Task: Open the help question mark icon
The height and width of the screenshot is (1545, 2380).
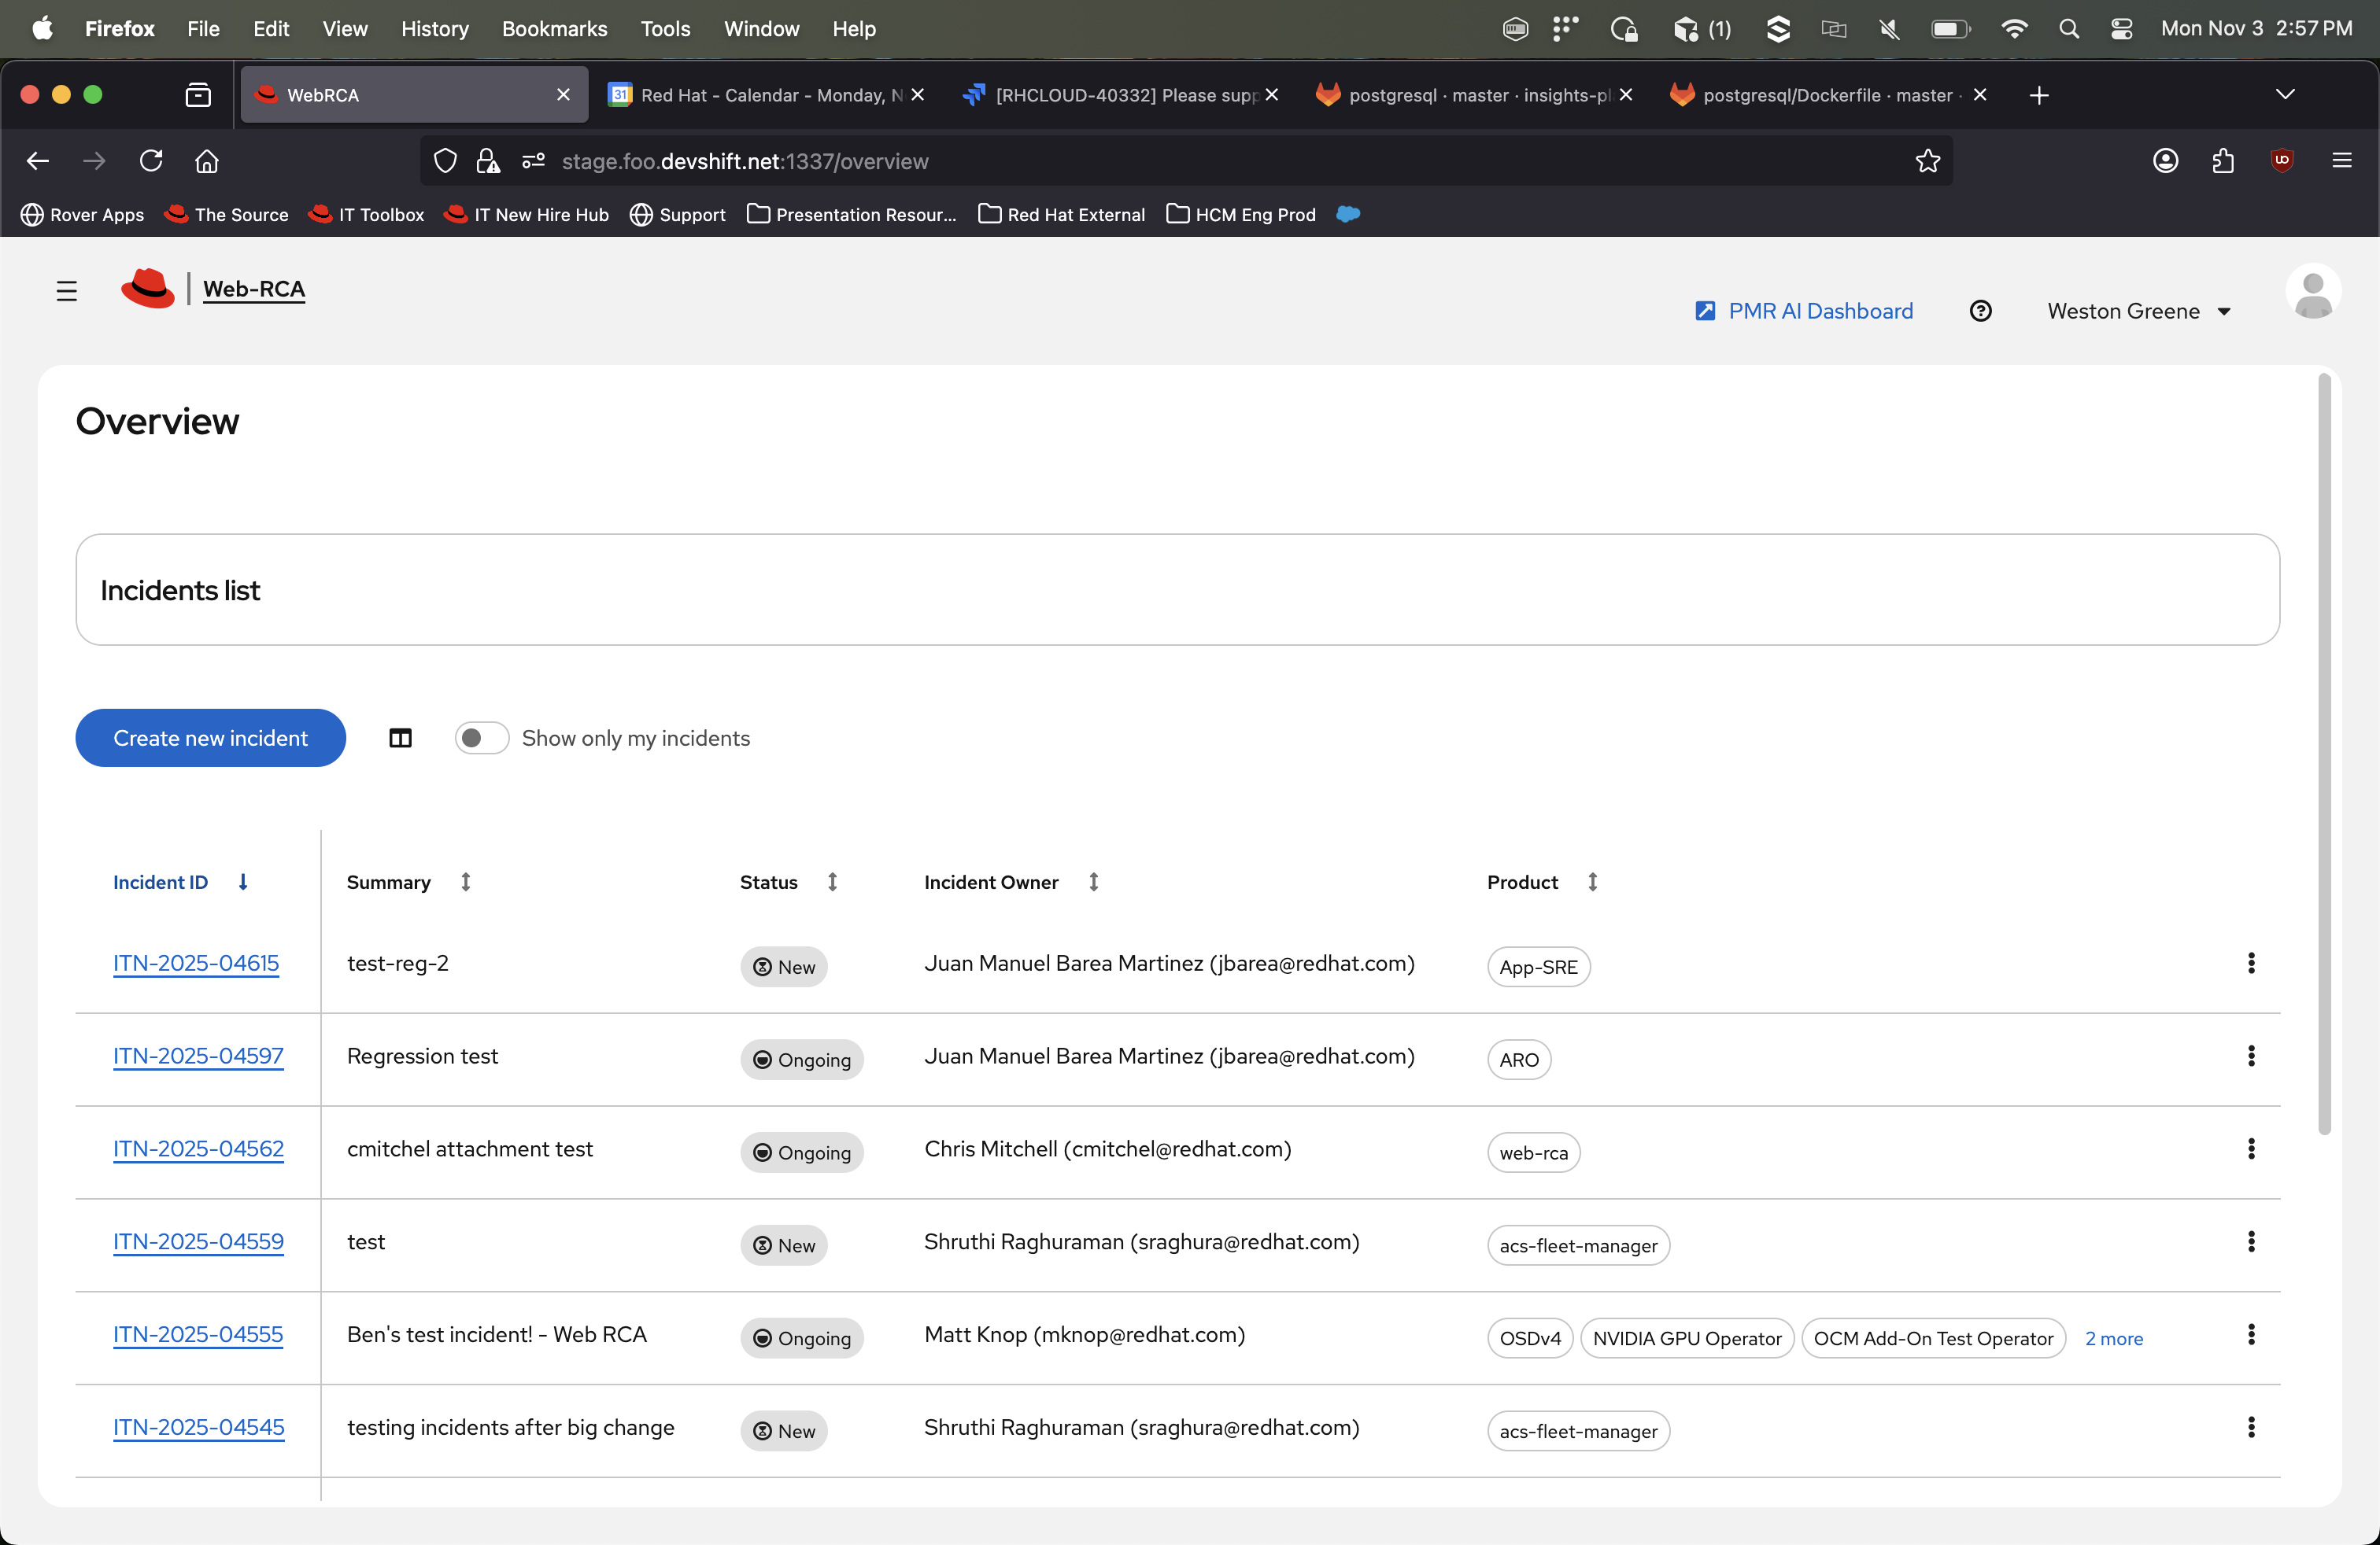Action: point(1980,311)
